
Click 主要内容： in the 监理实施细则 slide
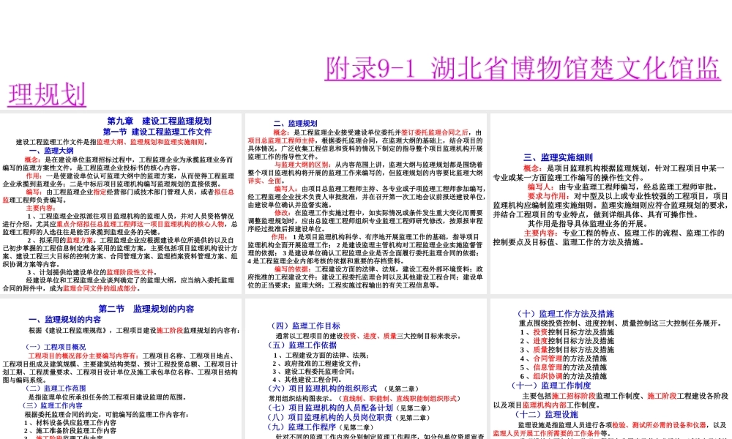(541, 233)
